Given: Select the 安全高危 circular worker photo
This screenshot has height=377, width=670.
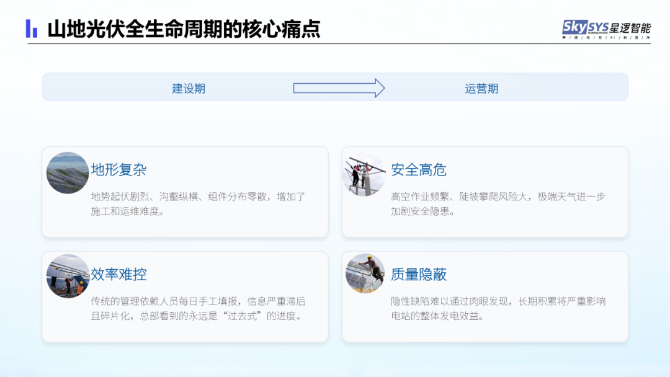Looking at the screenshot, I should pyautogui.click(x=365, y=173).
